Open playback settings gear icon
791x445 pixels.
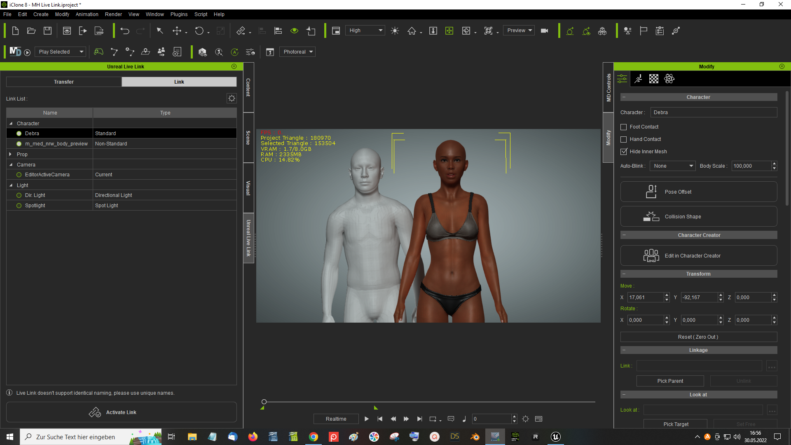(x=526, y=419)
